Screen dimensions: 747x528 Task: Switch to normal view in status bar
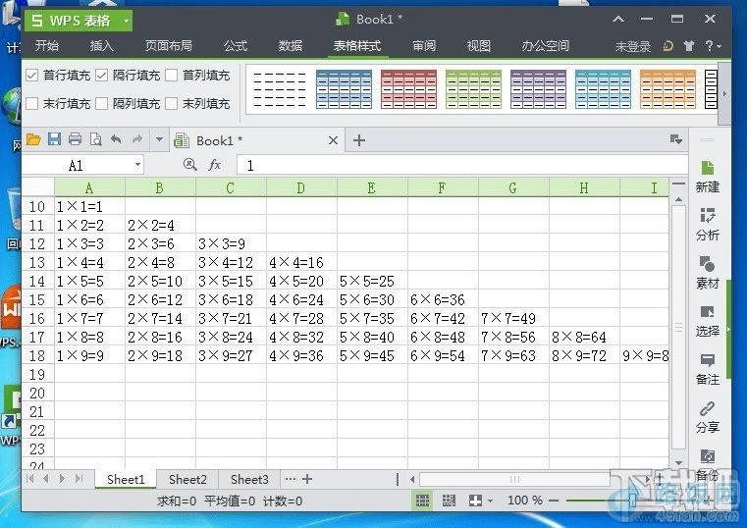(422, 501)
